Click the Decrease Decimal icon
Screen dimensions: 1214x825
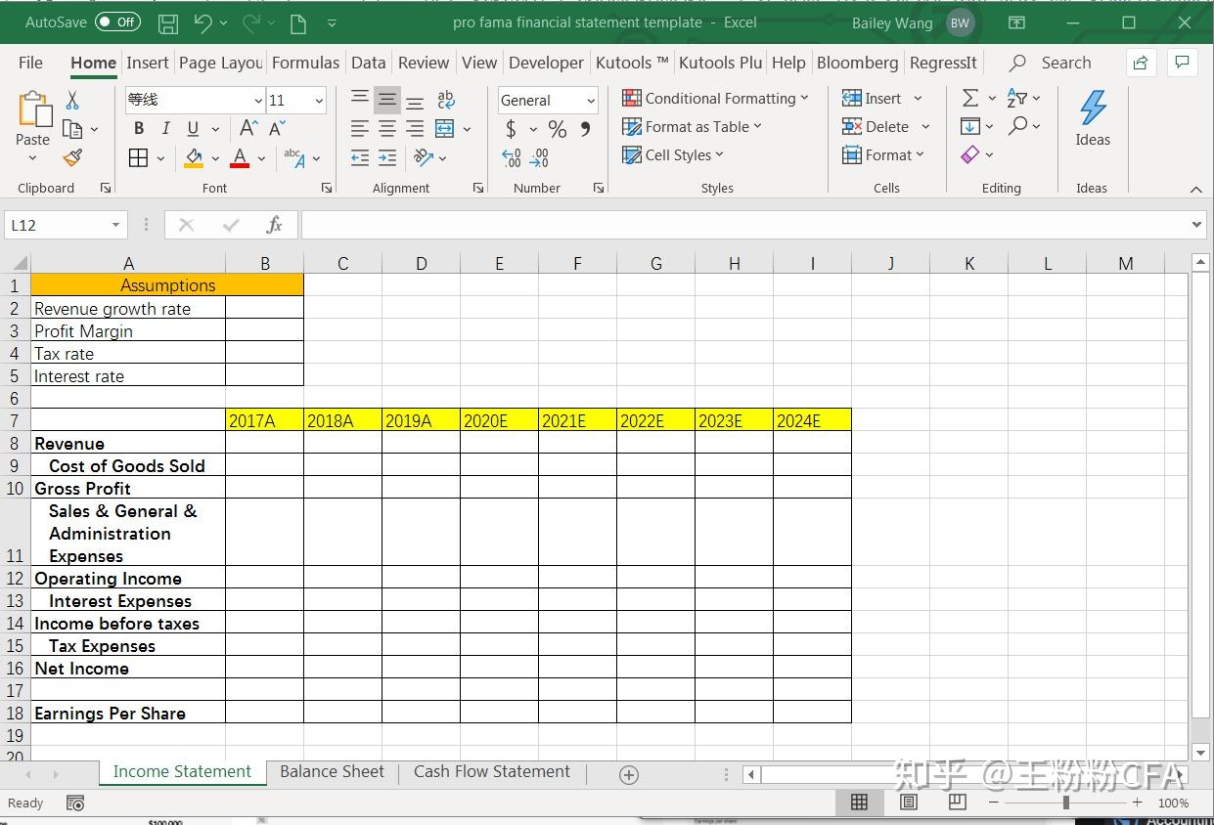[x=539, y=157]
